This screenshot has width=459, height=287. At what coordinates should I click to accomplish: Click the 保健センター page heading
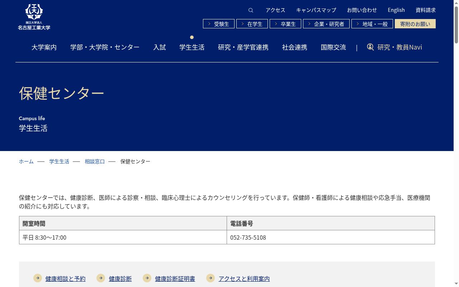[62, 93]
